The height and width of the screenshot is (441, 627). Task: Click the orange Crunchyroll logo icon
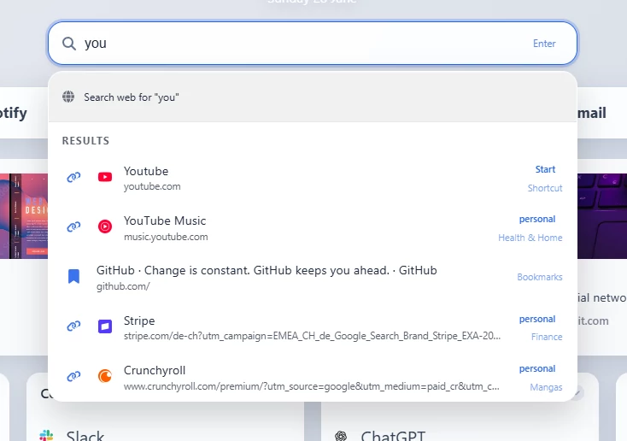(x=105, y=376)
